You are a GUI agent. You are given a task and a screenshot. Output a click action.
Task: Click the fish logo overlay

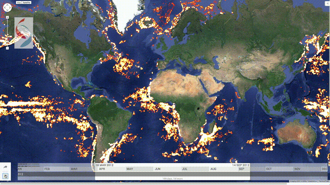[x=24, y=33]
